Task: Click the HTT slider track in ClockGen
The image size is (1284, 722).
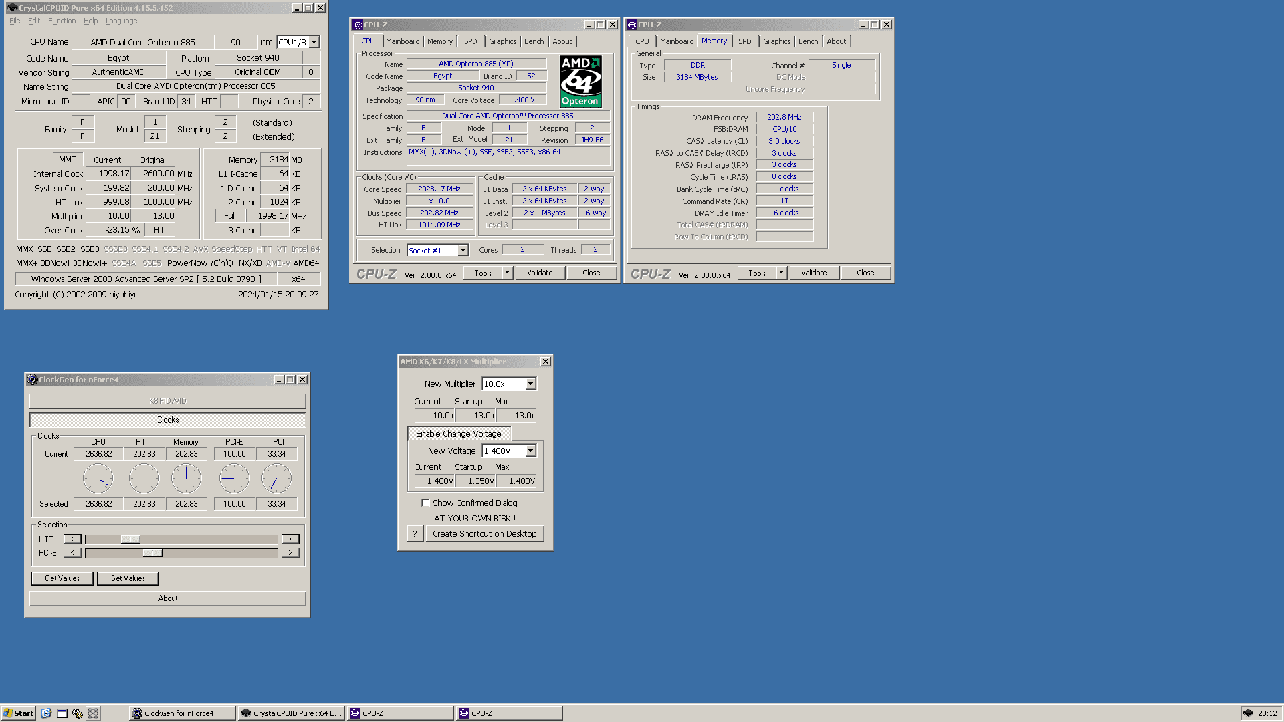Action: coord(181,539)
